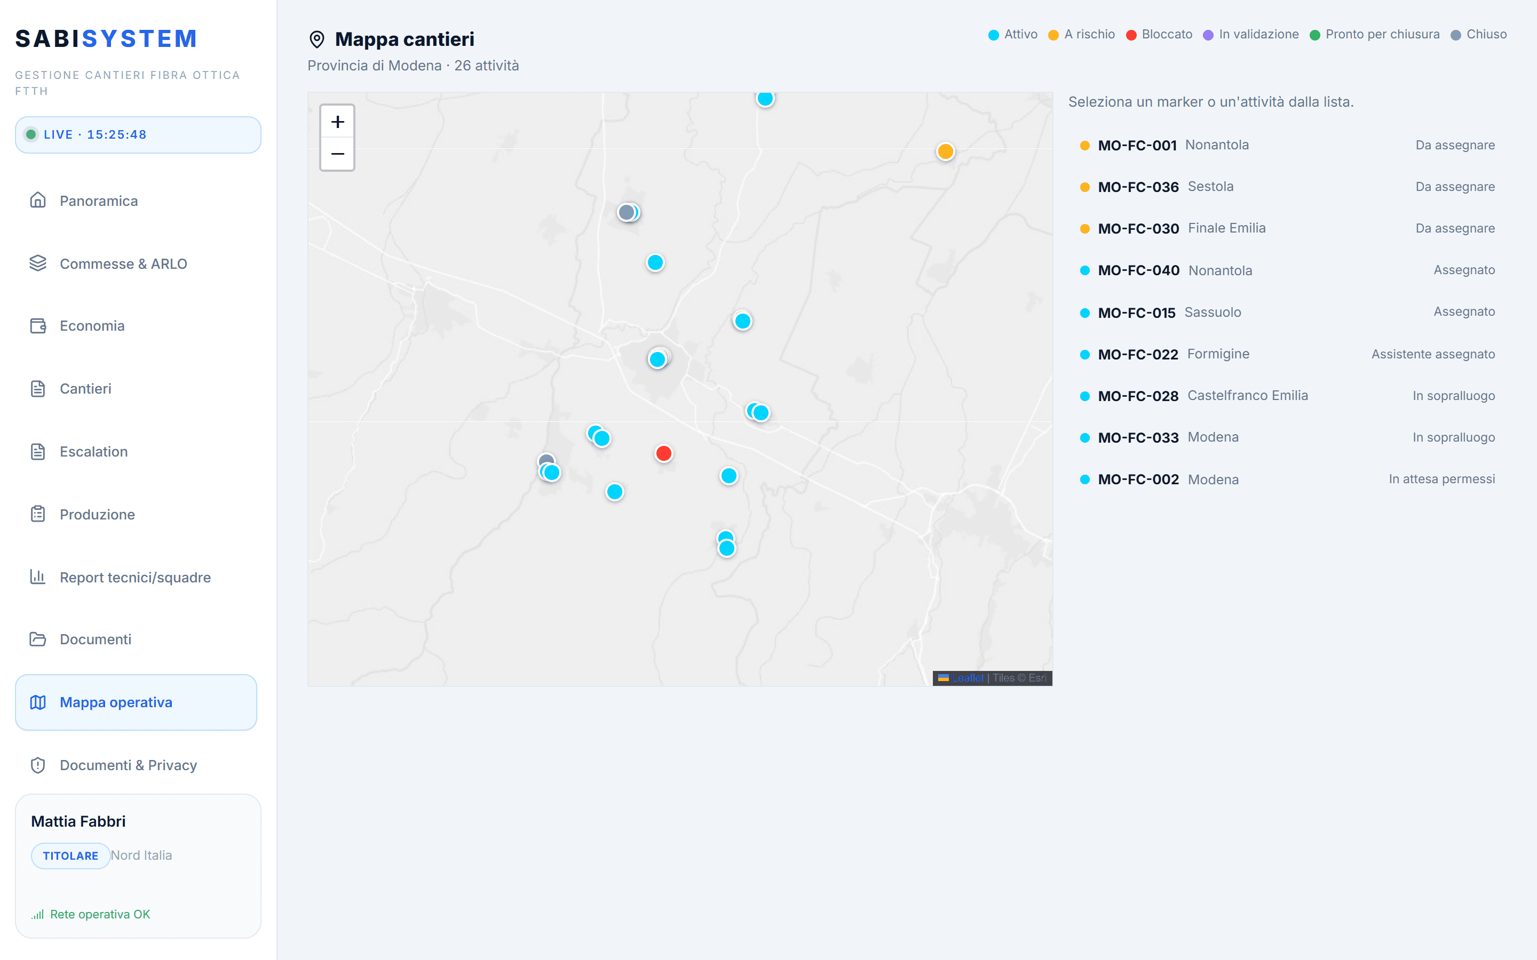The image size is (1537, 960).
Task: Click the Commesse & ARLO layers icon
Action: tap(38, 263)
